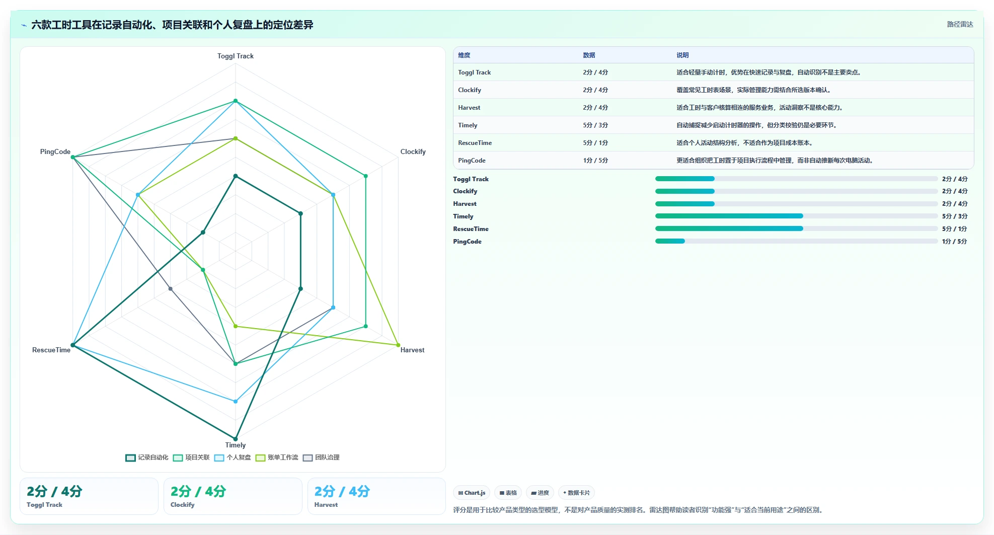Click the RescueTime radar axis label
Image resolution: width=994 pixels, height=535 pixels.
[51, 350]
